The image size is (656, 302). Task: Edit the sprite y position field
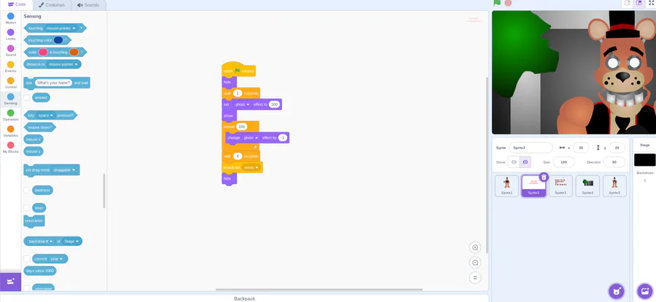[617, 148]
